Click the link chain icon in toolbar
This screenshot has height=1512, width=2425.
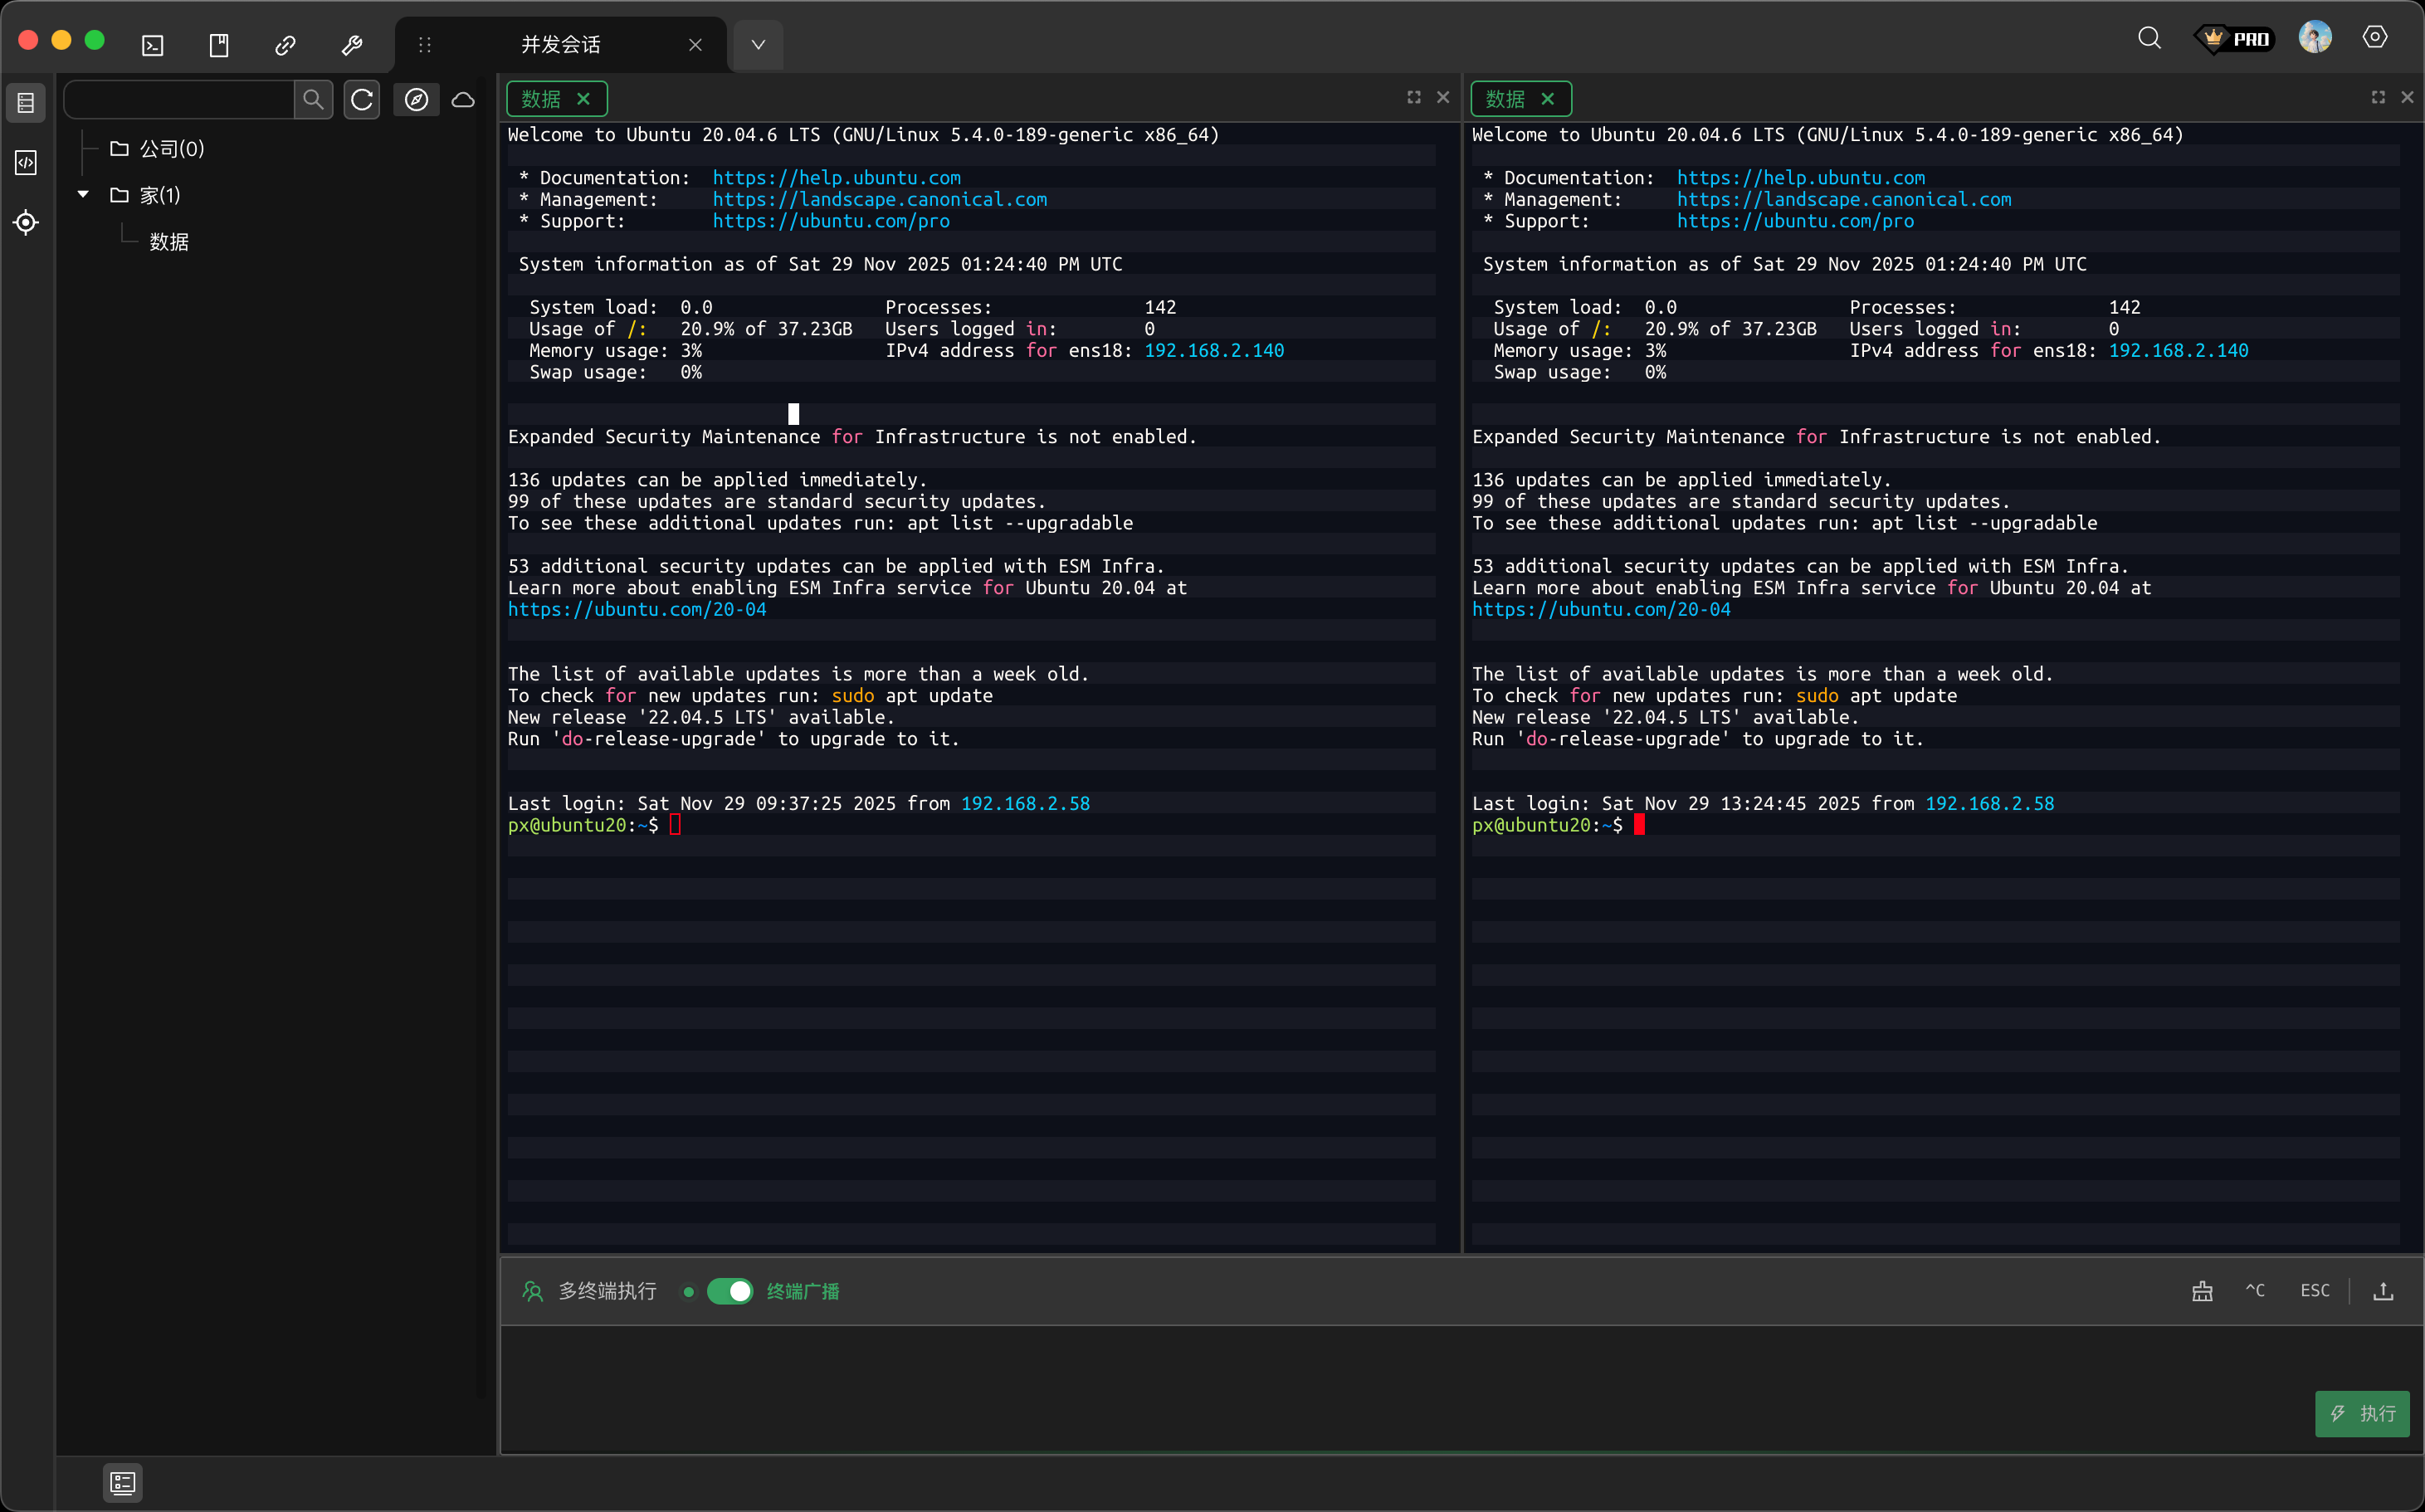point(285,45)
